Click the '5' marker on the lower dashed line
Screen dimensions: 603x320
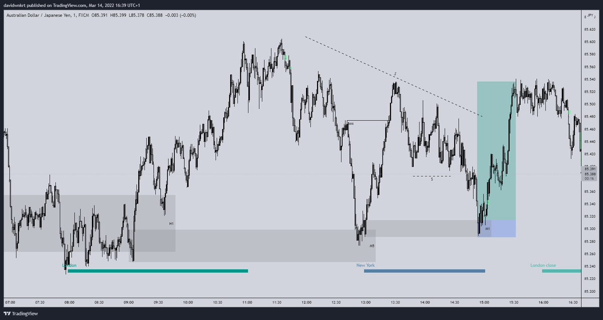[x=431, y=180]
